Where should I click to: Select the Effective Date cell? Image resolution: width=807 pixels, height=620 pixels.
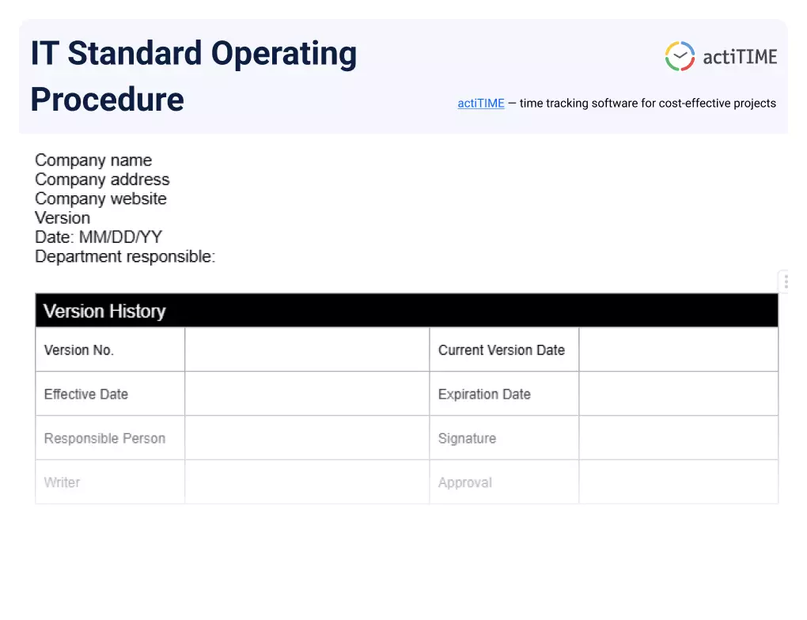(85, 394)
